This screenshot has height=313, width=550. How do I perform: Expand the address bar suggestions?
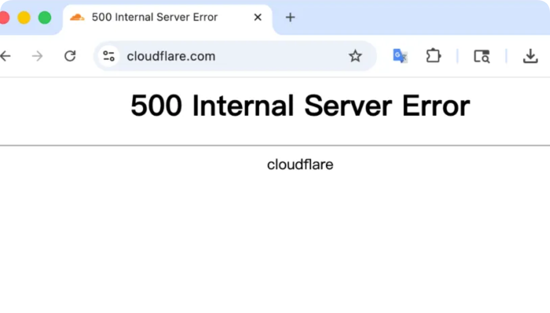coord(235,56)
